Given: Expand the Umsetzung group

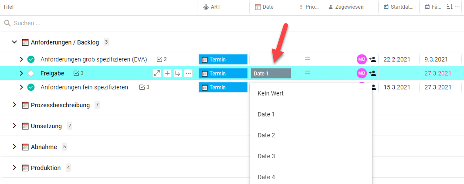Looking at the screenshot, I should 14,126.
